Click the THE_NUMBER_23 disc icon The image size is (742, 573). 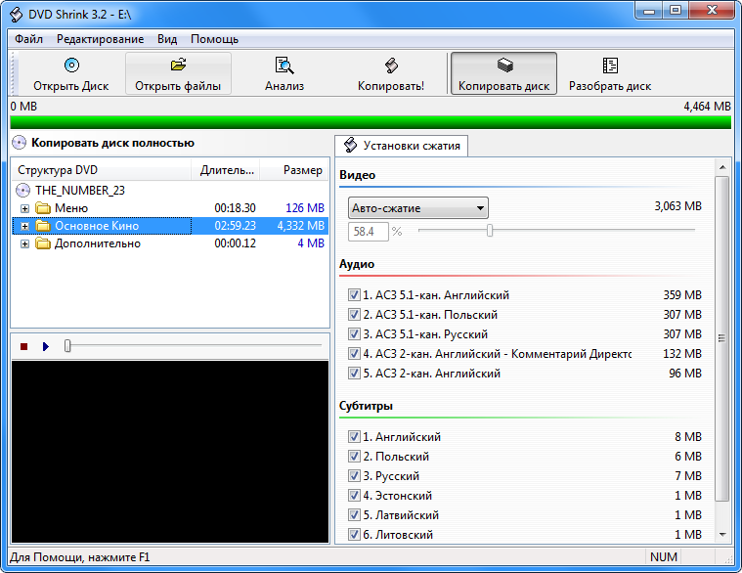22,191
